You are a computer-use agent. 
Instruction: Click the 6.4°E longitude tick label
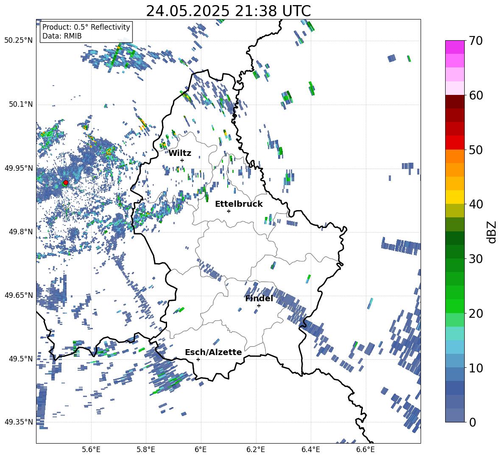point(310,450)
